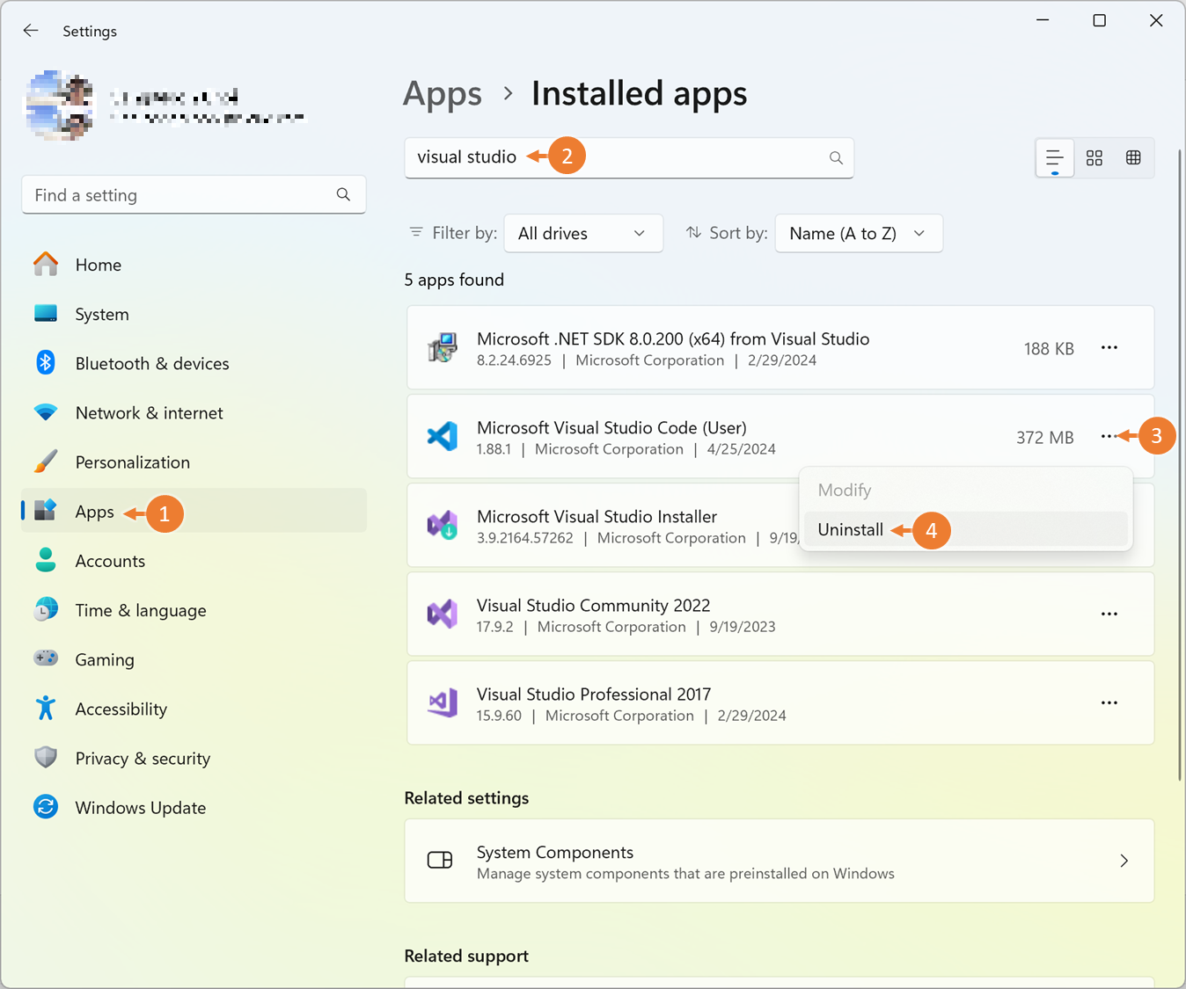Click the Apps breadcrumb link
This screenshot has height=989, width=1186.
[x=443, y=94]
